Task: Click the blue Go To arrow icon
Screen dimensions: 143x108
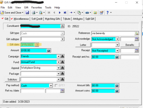Action: coord(71,13)
